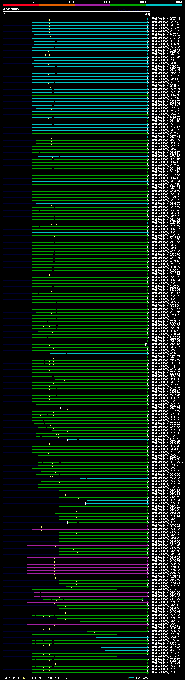Select label UniRef100_Q1A179
The height and width of the screenshot is (680, 185).
pos(166,50)
